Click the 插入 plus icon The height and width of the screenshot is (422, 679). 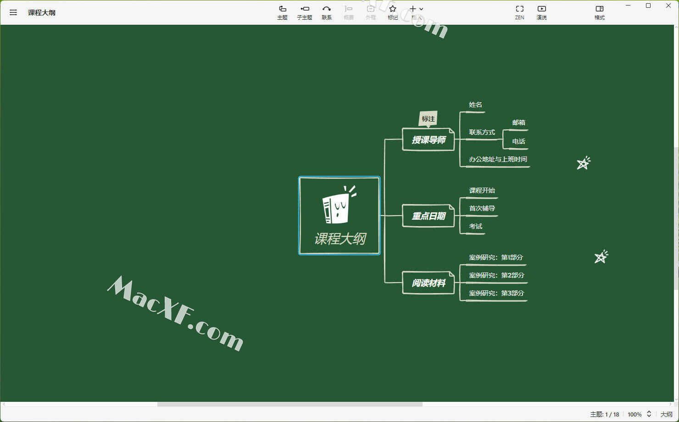[x=412, y=9]
